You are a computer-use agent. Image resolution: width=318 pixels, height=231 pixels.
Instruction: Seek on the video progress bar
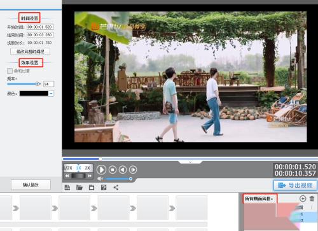(x=190, y=159)
